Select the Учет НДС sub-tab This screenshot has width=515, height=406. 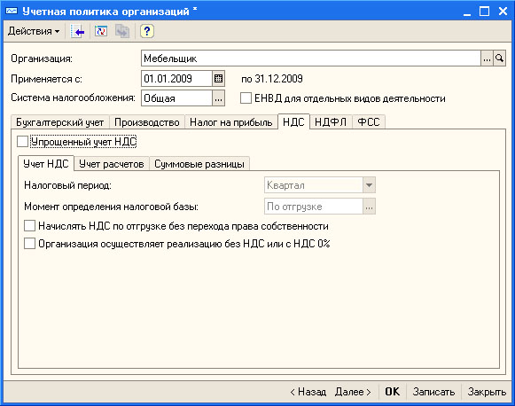[x=46, y=164]
